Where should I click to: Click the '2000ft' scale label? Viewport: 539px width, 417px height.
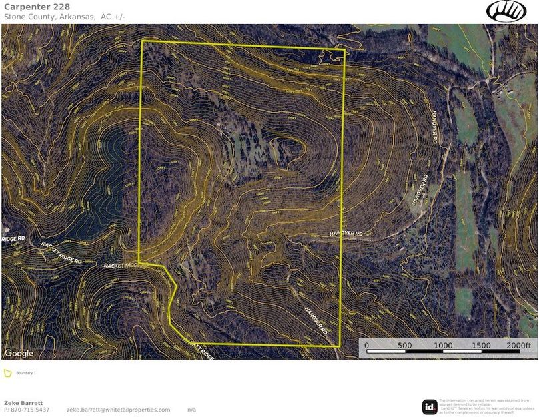518,345
